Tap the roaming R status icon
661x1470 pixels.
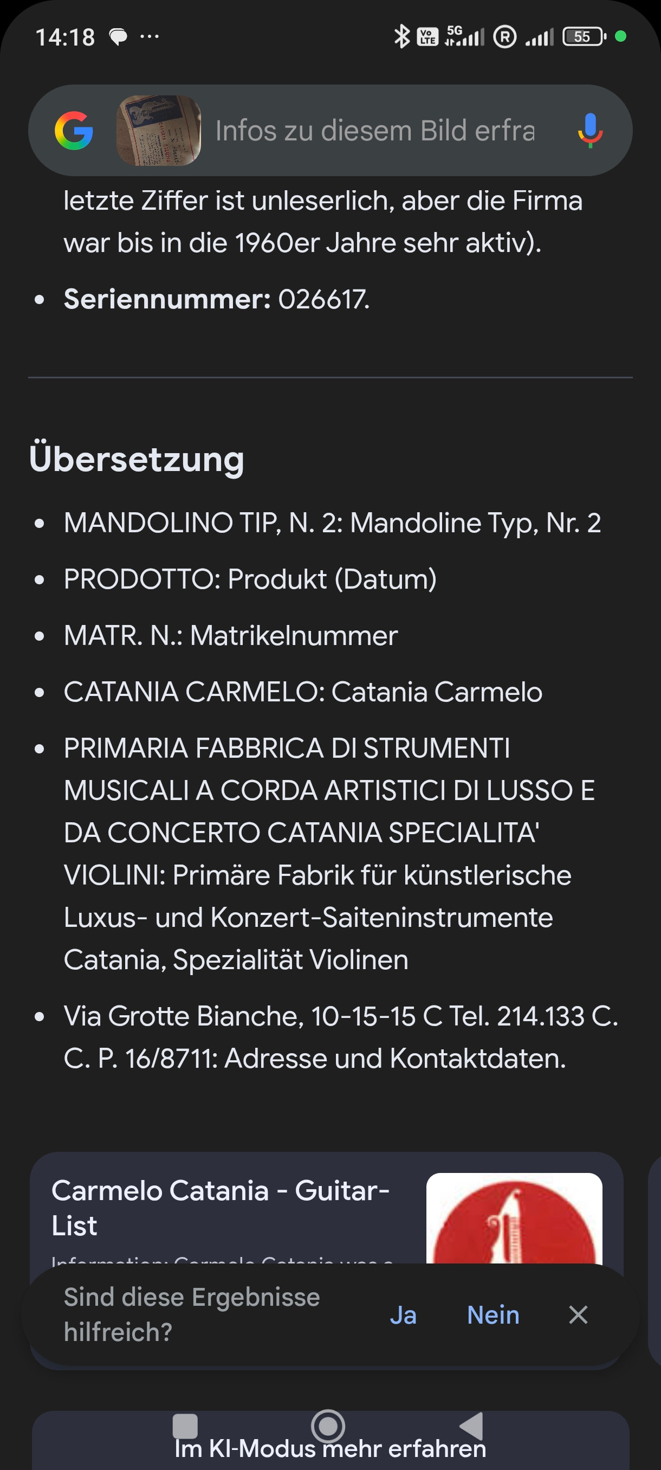pos(505,36)
